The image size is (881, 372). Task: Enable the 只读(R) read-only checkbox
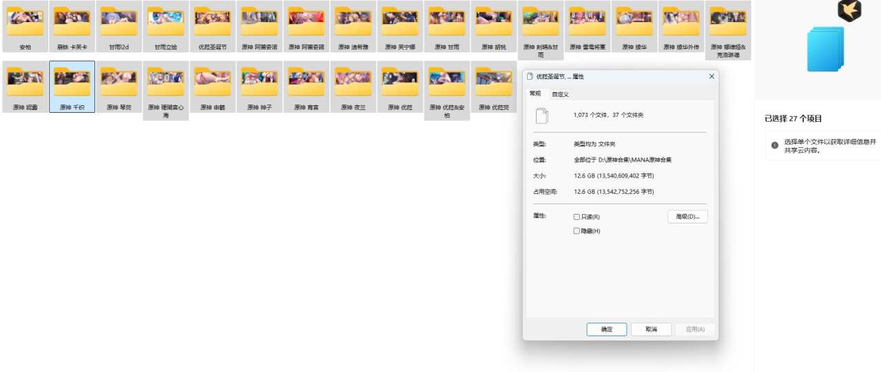577,217
